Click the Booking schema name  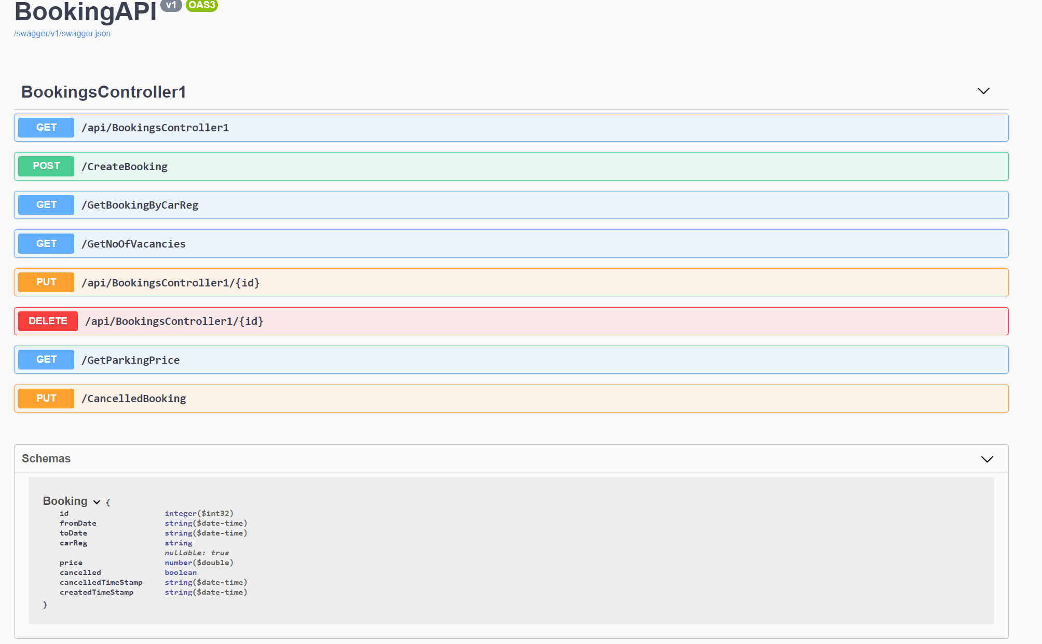tap(65, 501)
